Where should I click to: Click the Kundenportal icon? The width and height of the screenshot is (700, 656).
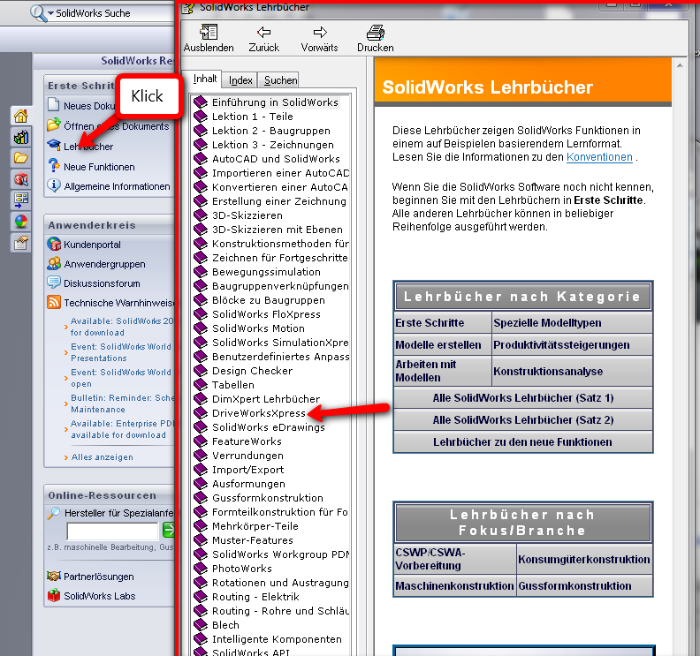click(54, 244)
